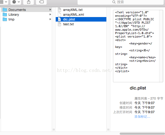Screen dimensions: 165x135
Task: Select the arrayXML.xml file
Action: pos(81,14)
